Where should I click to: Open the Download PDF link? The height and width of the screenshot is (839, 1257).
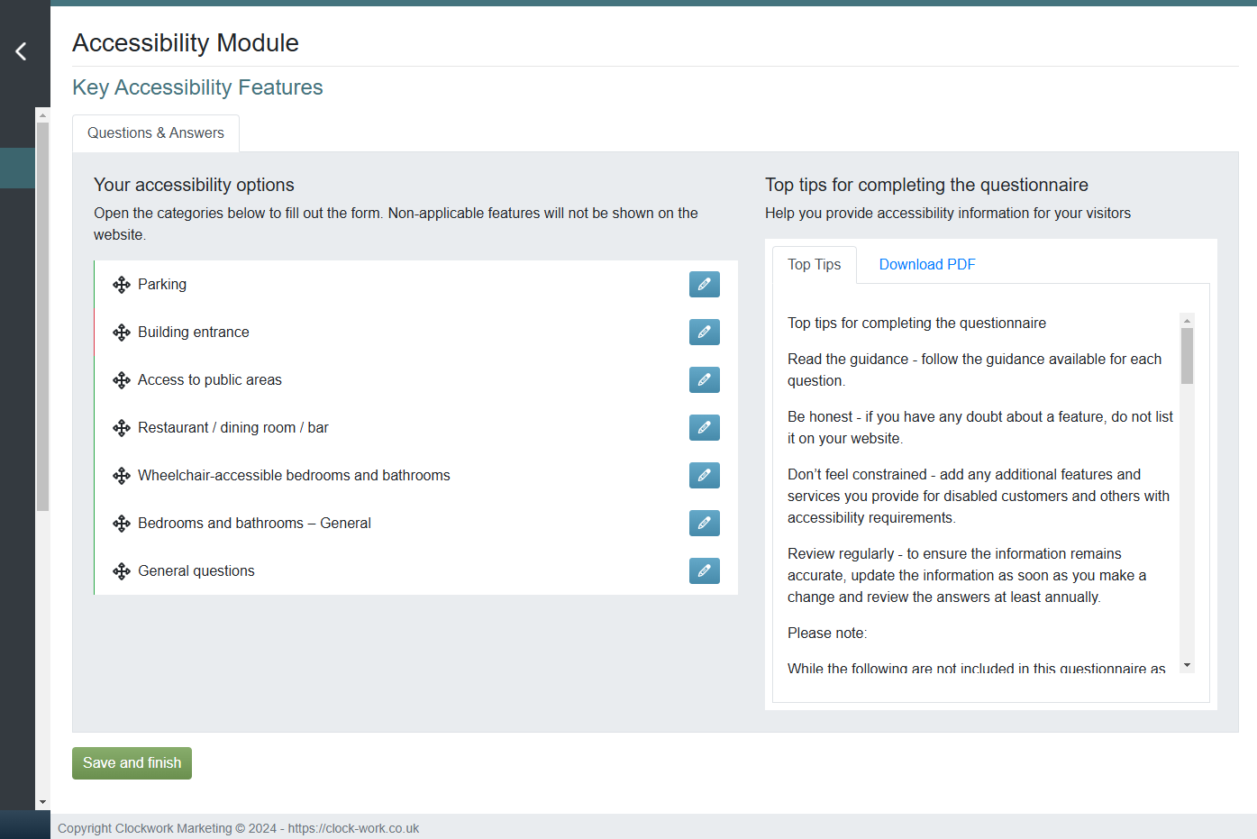(x=926, y=264)
